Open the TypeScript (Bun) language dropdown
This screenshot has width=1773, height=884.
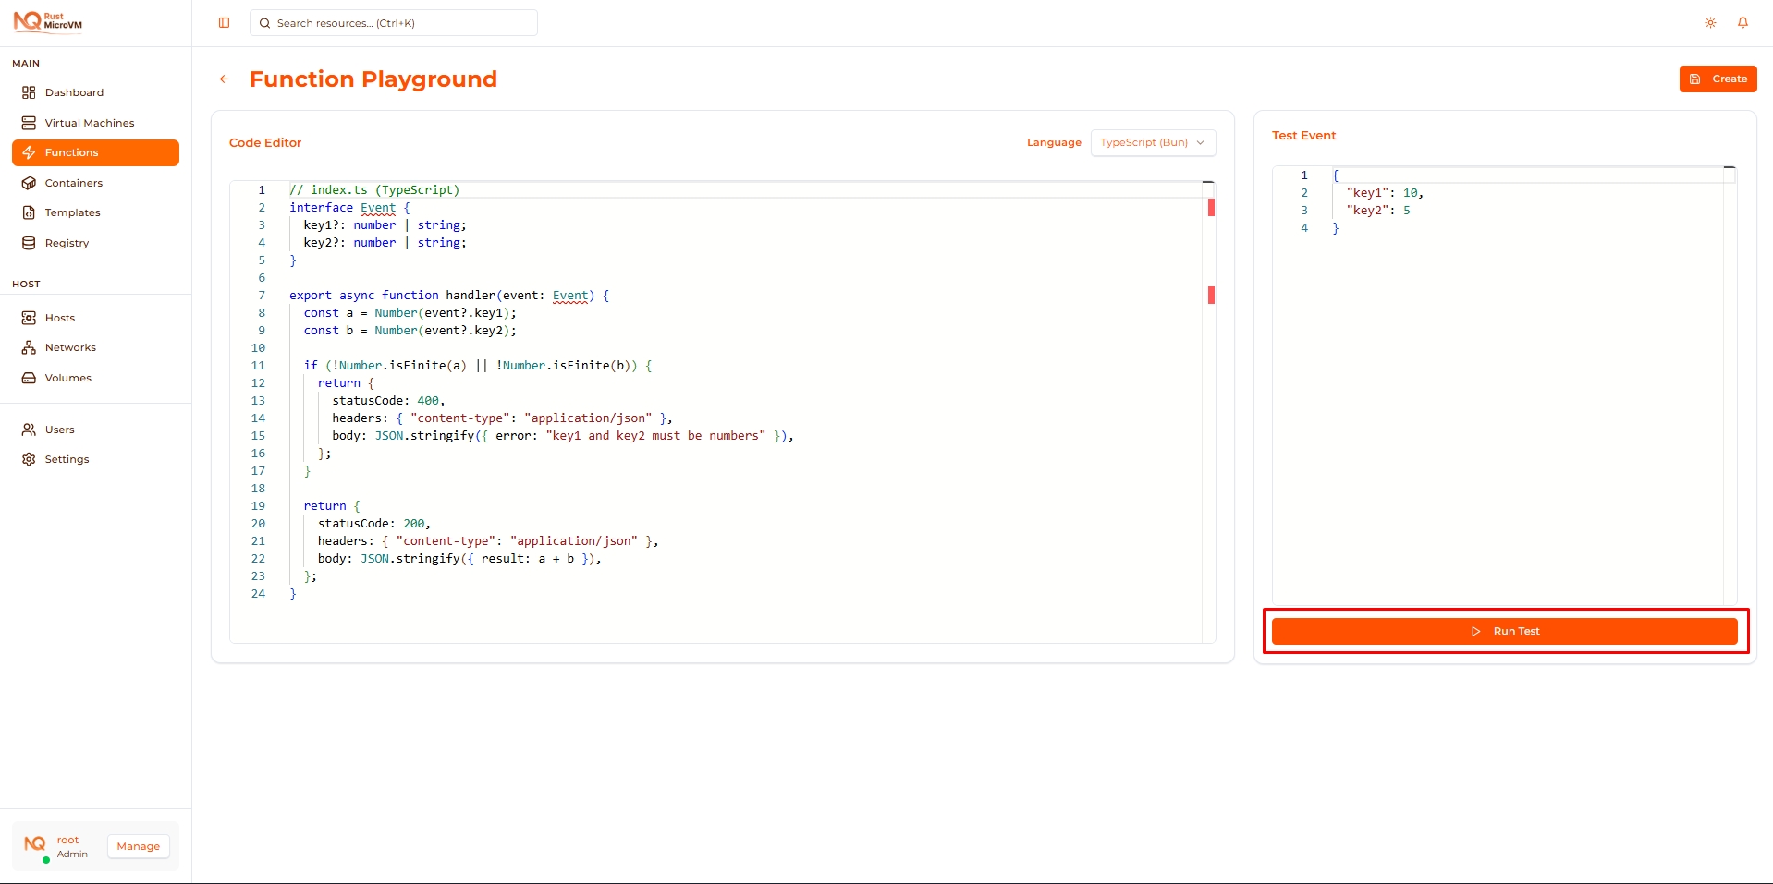[x=1152, y=143]
